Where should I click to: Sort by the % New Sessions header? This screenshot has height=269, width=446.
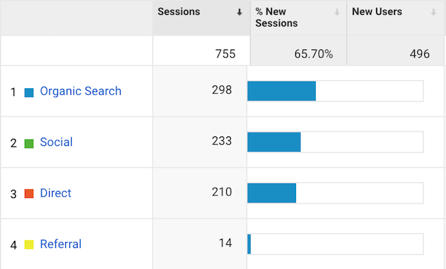click(x=276, y=17)
